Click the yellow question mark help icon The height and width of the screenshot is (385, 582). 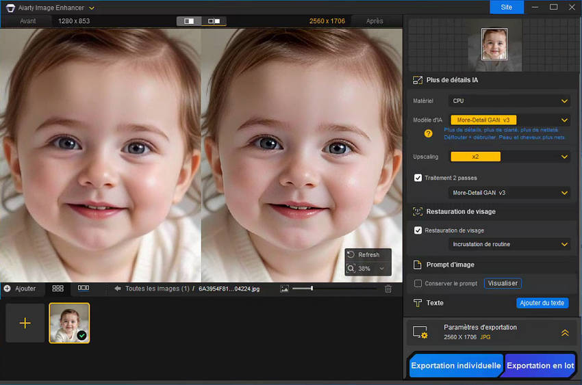[428, 134]
